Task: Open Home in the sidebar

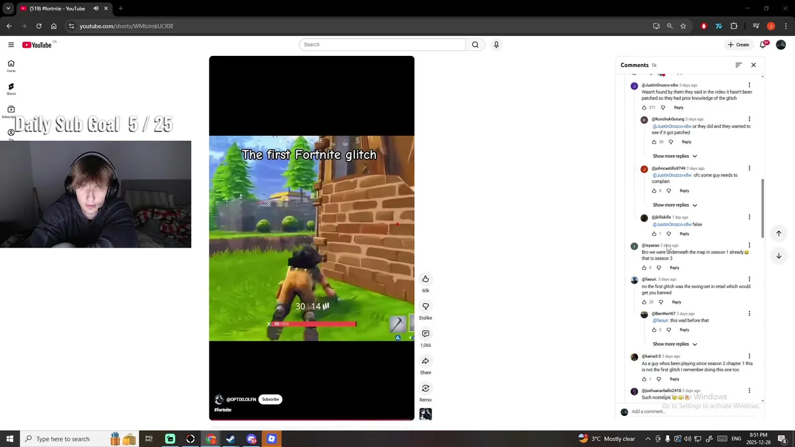Action: pyautogui.click(x=11, y=66)
